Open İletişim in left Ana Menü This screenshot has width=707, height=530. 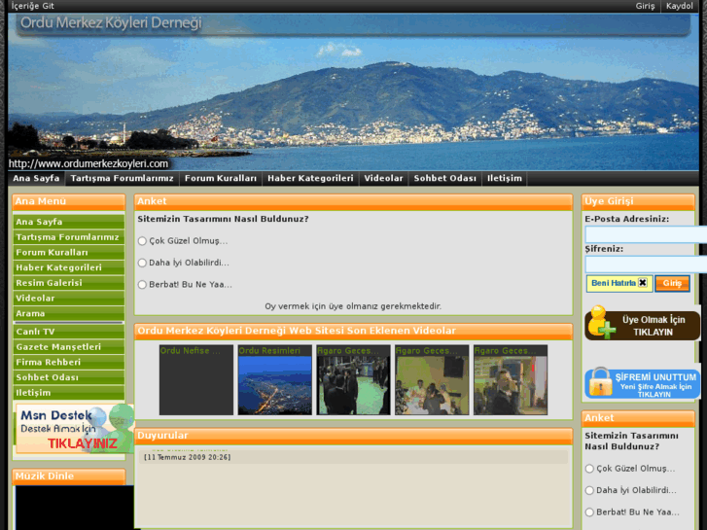(69, 393)
